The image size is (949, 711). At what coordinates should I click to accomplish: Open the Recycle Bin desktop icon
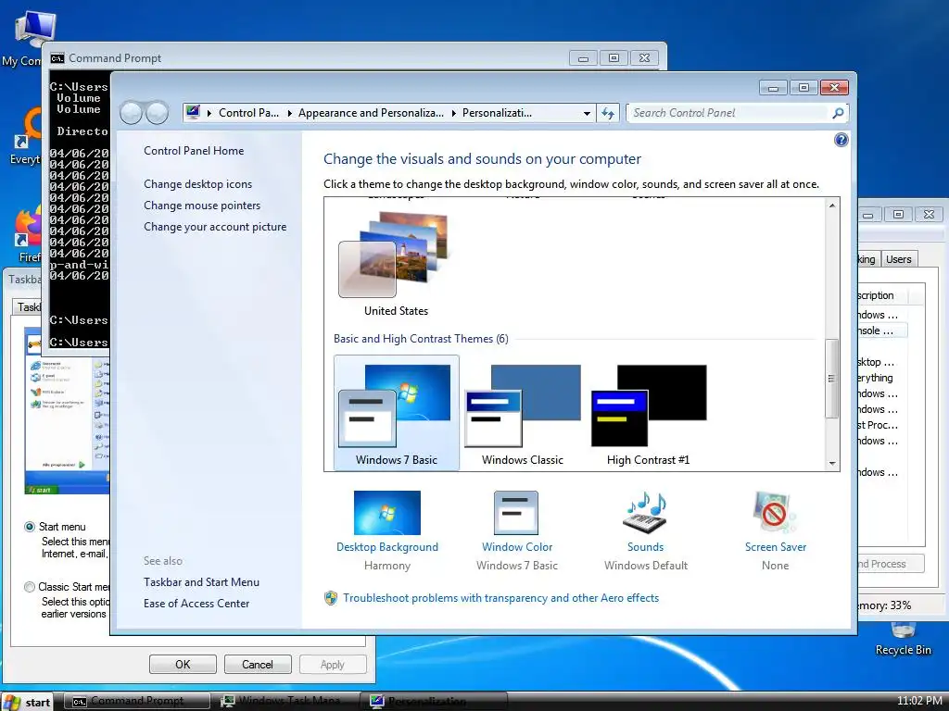903,639
